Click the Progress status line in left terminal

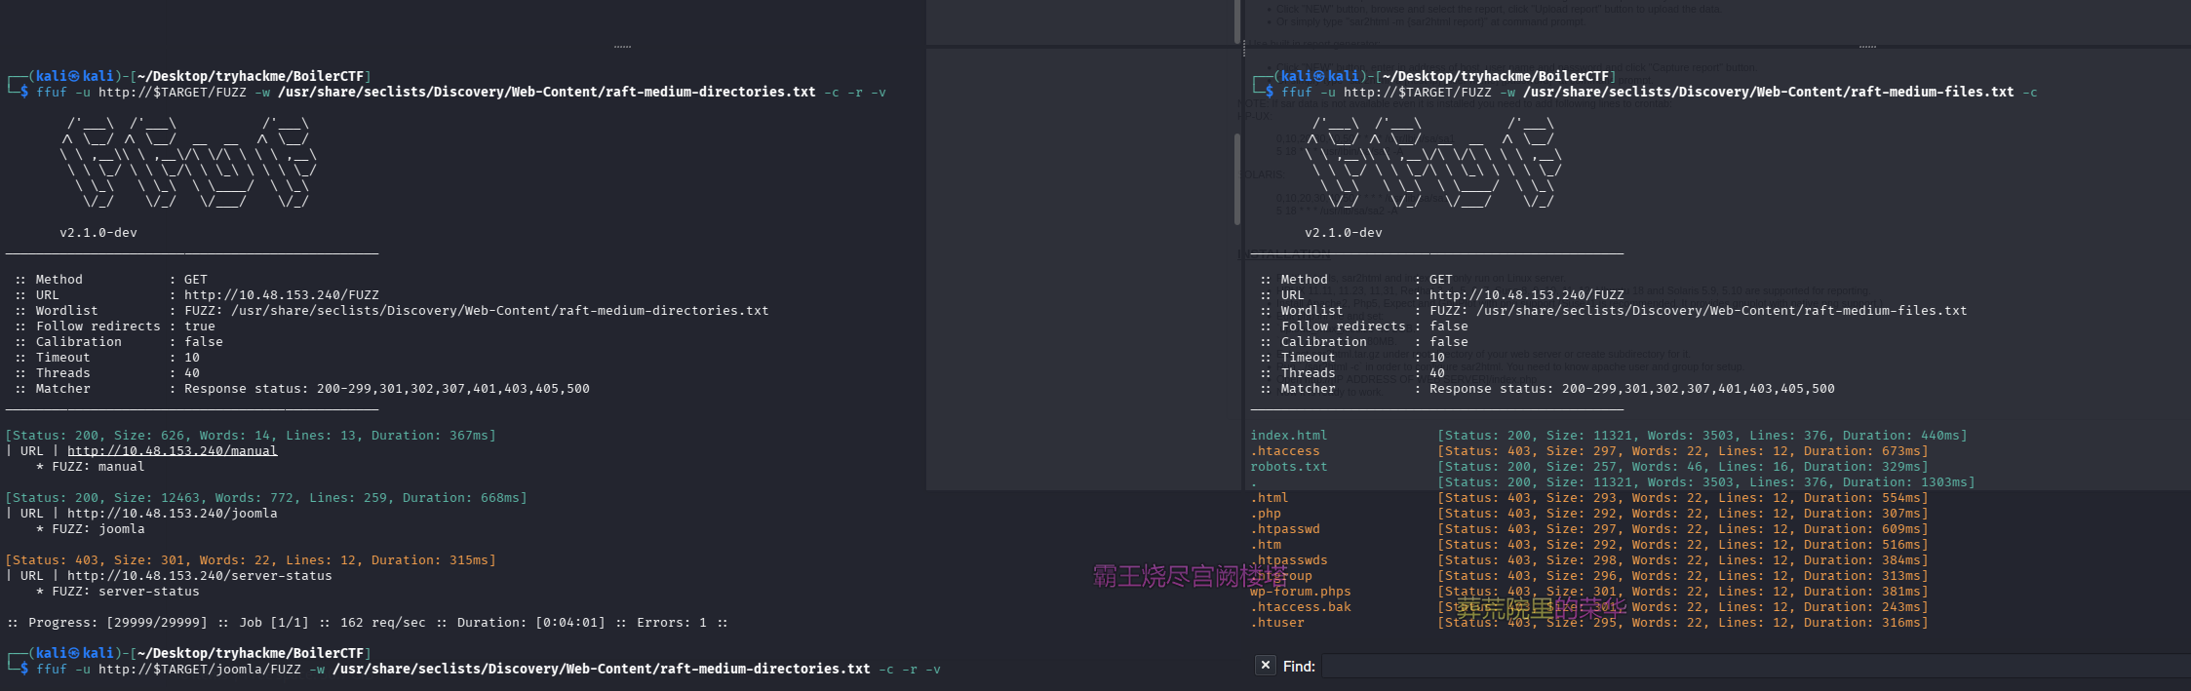[x=368, y=623]
